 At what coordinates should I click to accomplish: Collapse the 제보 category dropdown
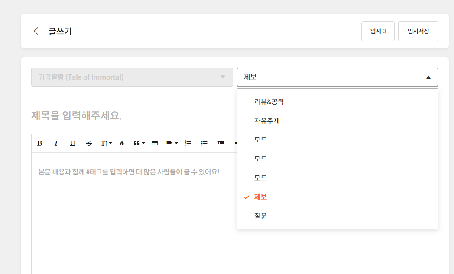pos(337,77)
